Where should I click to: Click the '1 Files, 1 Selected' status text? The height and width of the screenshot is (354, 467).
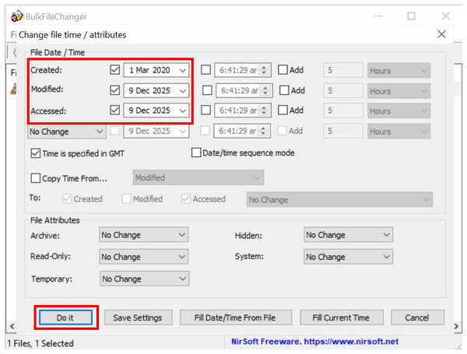40,343
